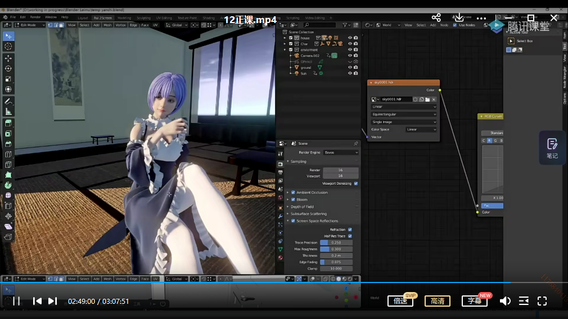Open Single Image source dropdown
This screenshot has width=568, height=319.
point(404,122)
